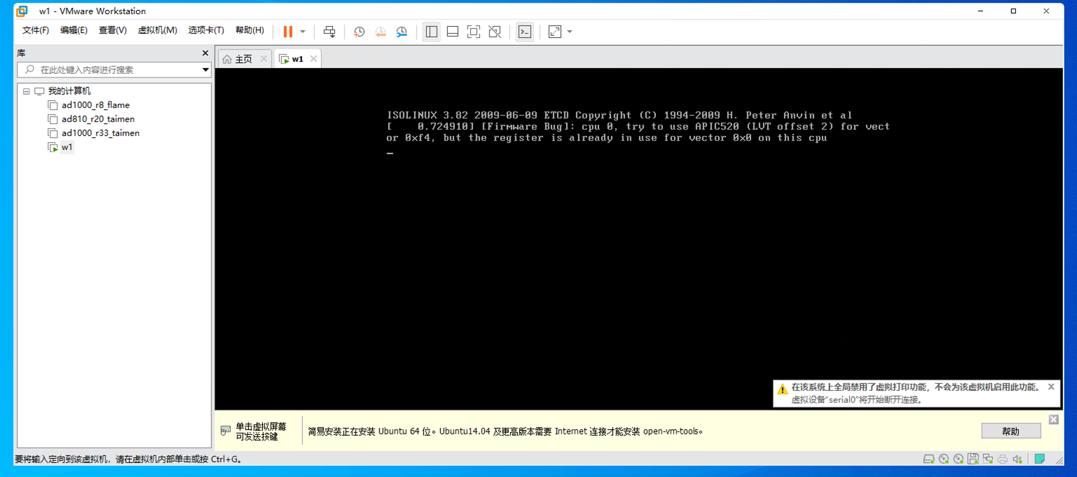This screenshot has width=1077, height=477.
Task: Collapse the 我的计算机 tree node
Action: (x=26, y=91)
